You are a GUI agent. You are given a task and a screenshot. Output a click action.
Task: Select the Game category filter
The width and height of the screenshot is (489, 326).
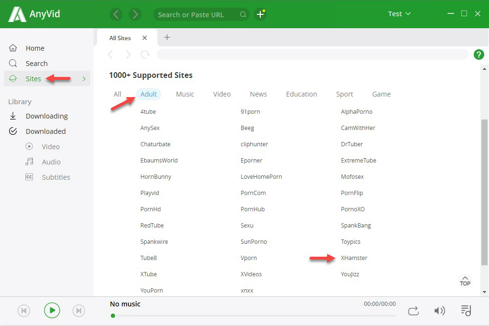381,94
